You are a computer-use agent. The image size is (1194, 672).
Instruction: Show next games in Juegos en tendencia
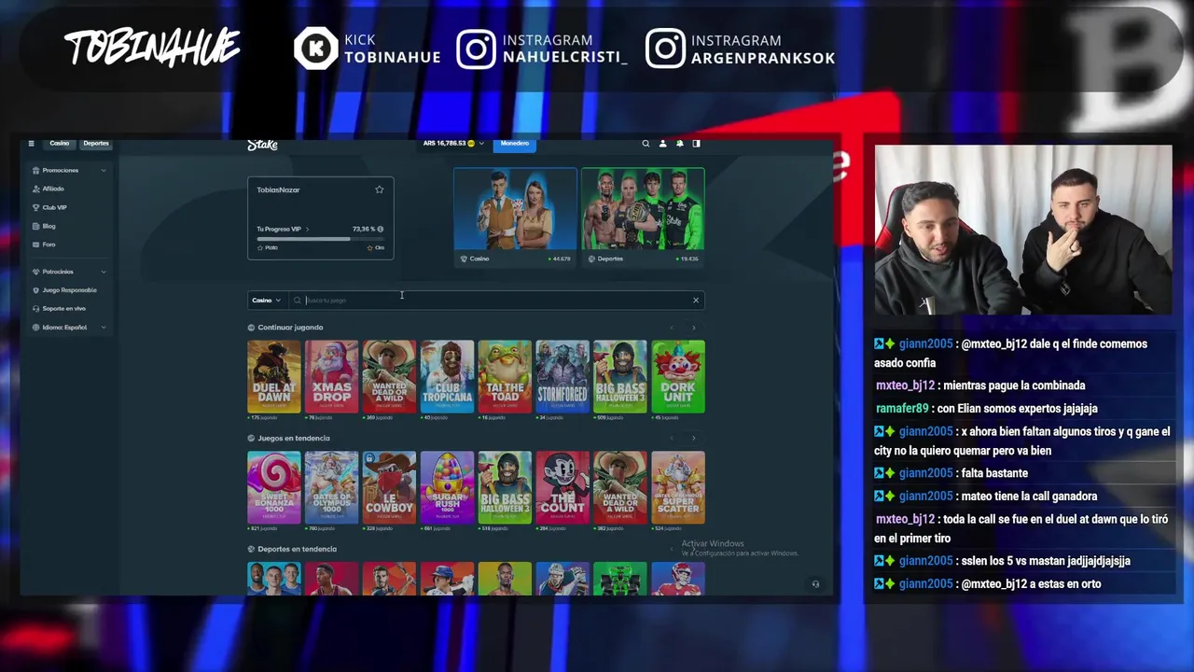click(x=693, y=438)
